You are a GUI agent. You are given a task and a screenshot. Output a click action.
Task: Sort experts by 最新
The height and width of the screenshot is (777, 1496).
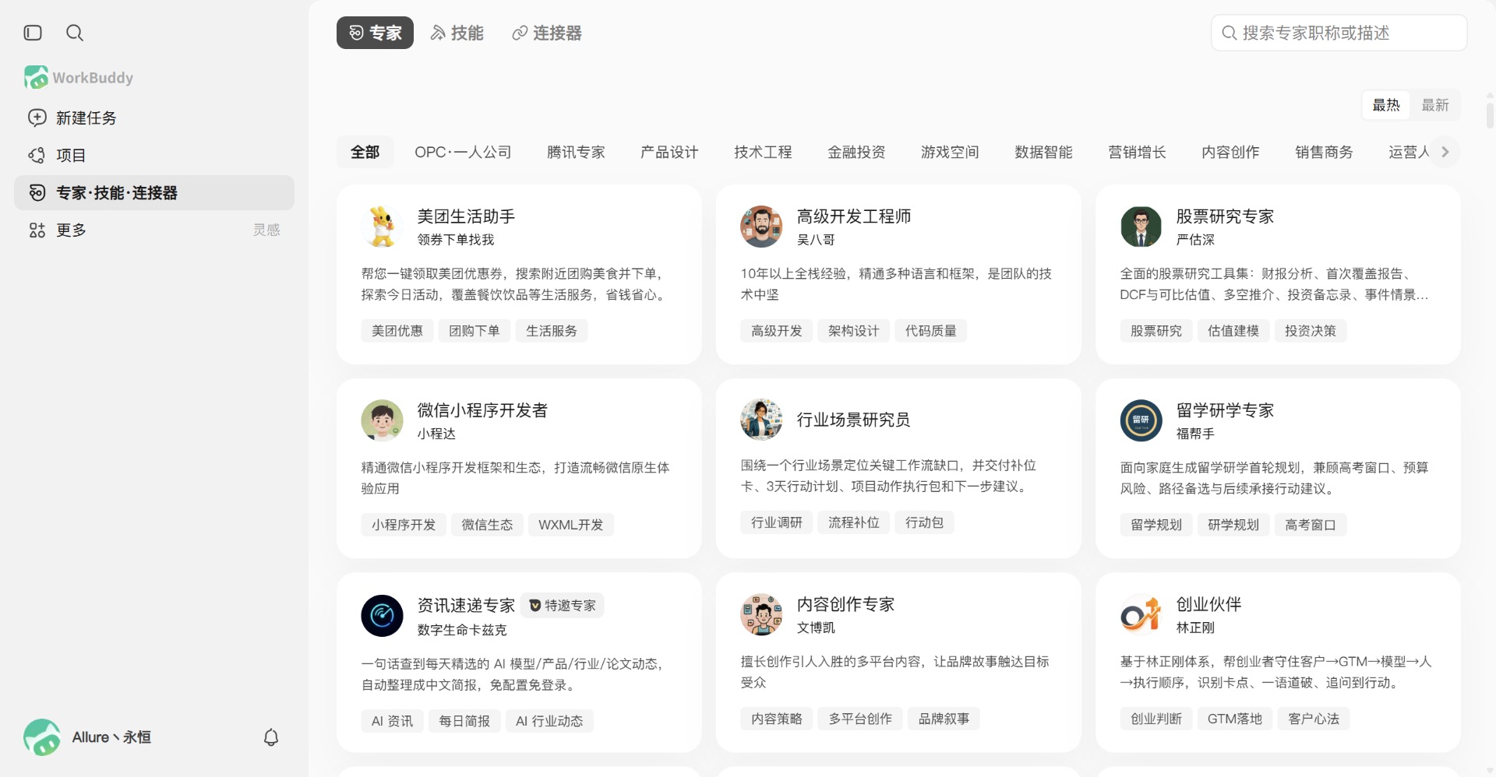point(1435,105)
